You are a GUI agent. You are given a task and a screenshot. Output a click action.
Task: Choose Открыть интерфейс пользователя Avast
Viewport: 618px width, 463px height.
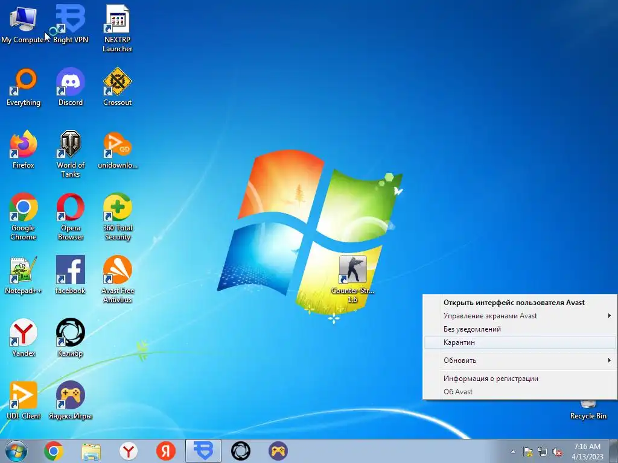[520, 303]
